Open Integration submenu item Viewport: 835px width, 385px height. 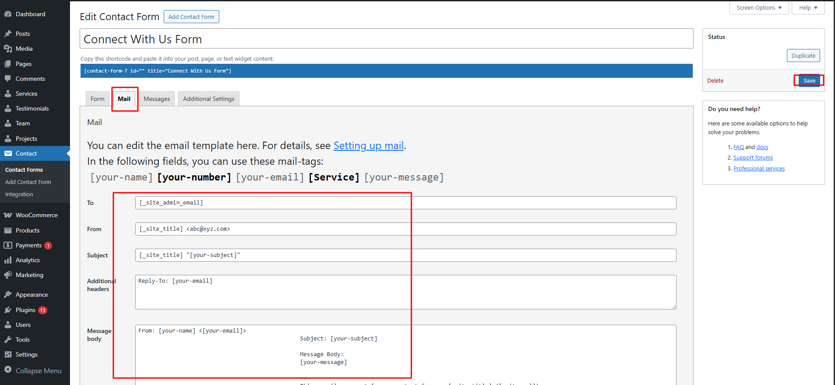click(19, 194)
